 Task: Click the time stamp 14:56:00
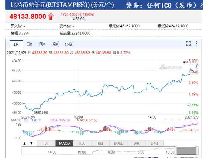(x=78, y=19)
